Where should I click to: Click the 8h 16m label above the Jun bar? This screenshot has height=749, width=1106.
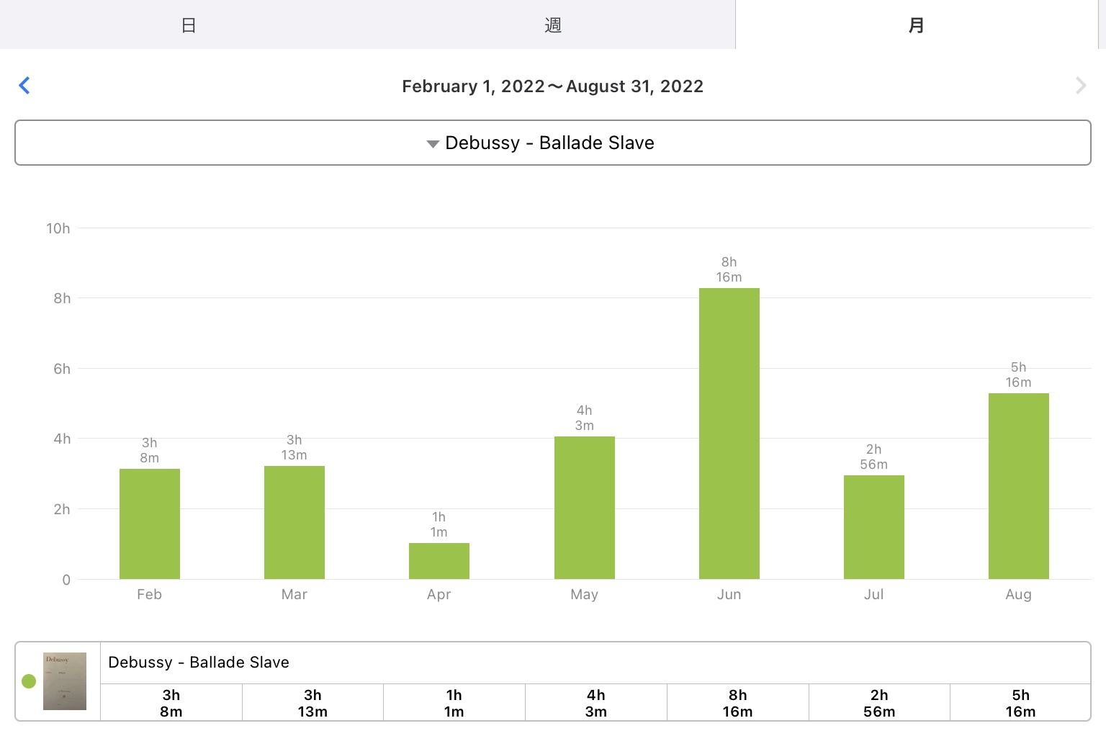tap(729, 269)
